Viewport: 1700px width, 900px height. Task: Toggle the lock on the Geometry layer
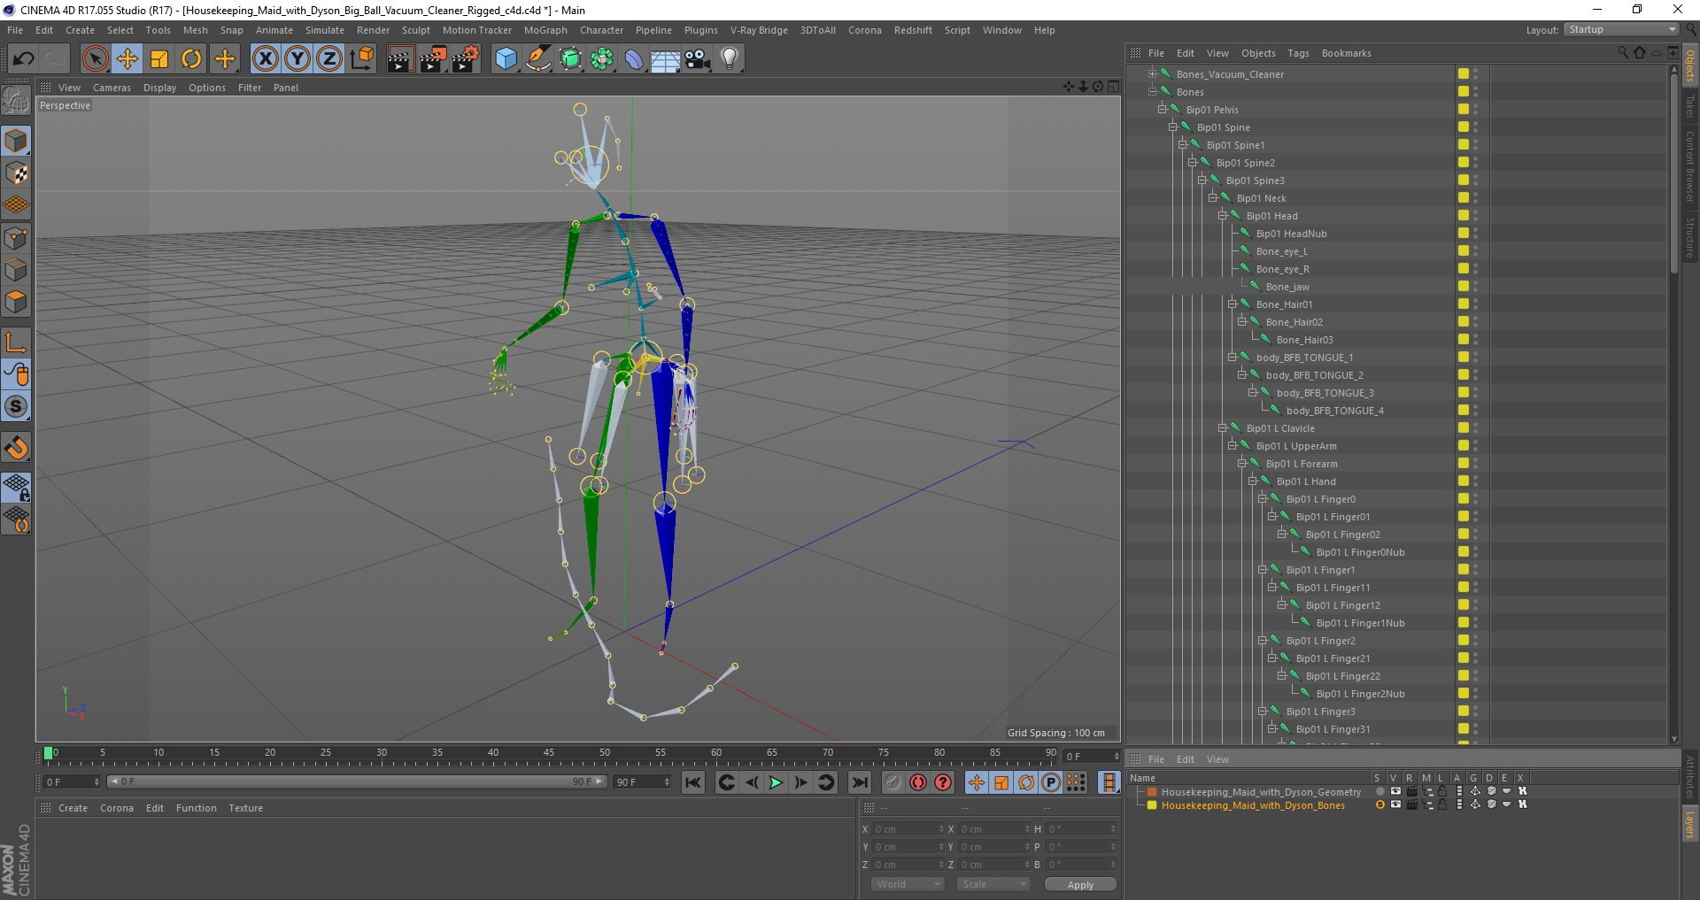click(x=1442, y=792)
